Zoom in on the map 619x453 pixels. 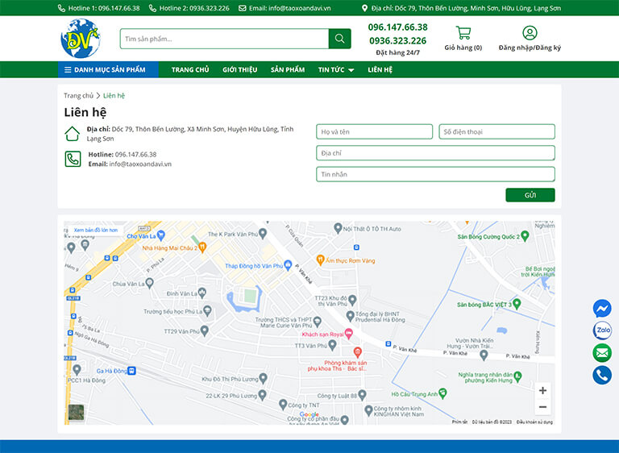(x=542, y=390)
